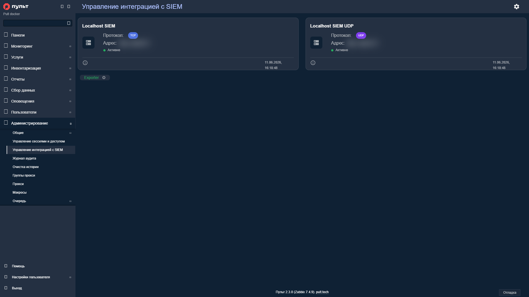Select Управление сессиями и доступом item
The width and height of the screenshot is (529, 297).
click(41, 141)
